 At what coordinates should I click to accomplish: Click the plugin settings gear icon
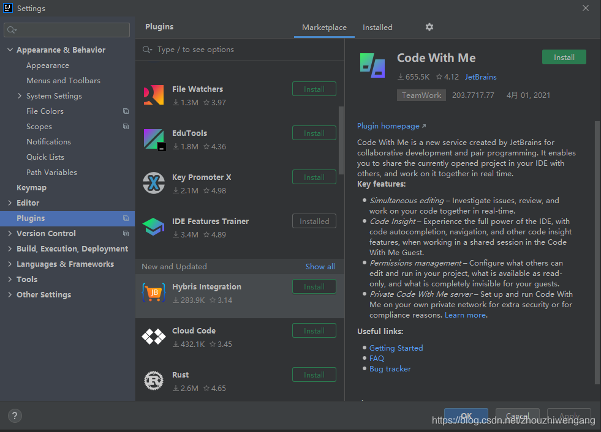(429, 27)
